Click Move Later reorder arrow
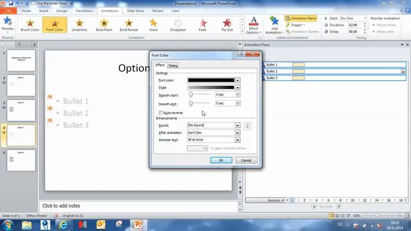Screen dimensions: 411x231 tap(383, 31)
